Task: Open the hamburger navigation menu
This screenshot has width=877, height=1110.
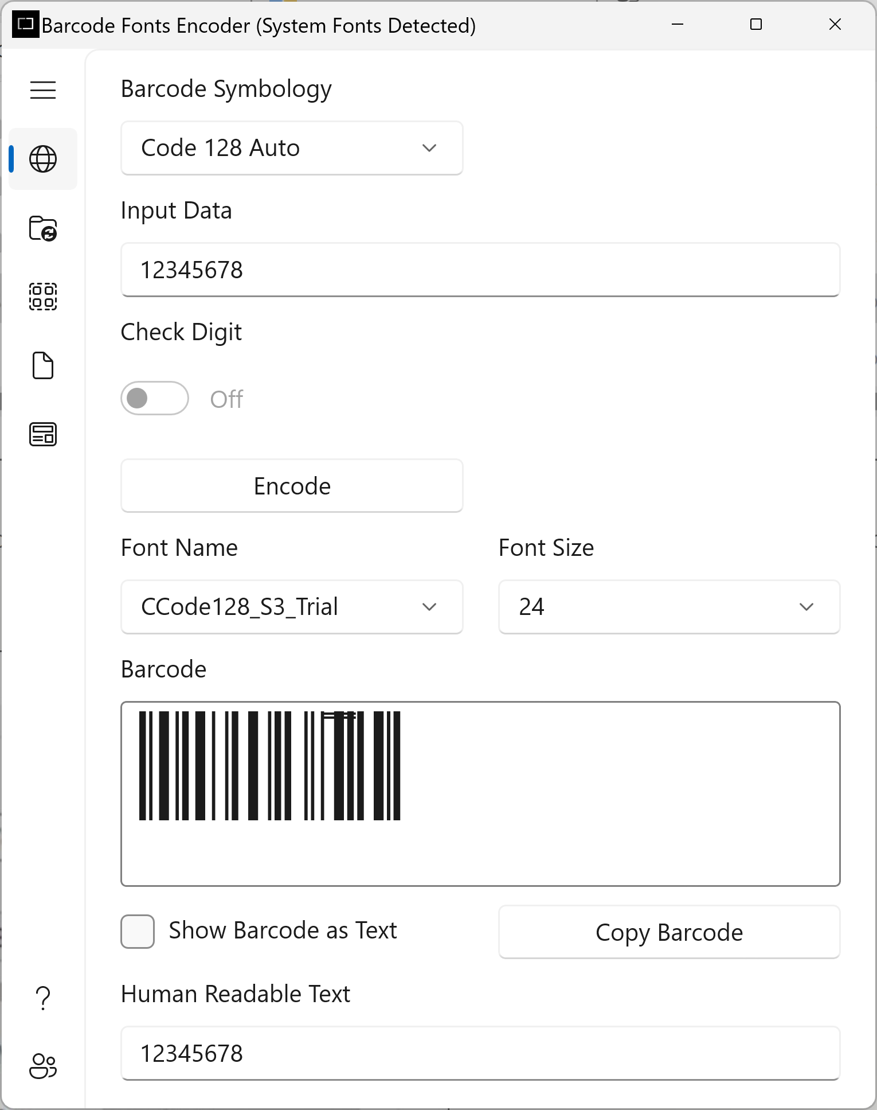Action: pos(43,90)
